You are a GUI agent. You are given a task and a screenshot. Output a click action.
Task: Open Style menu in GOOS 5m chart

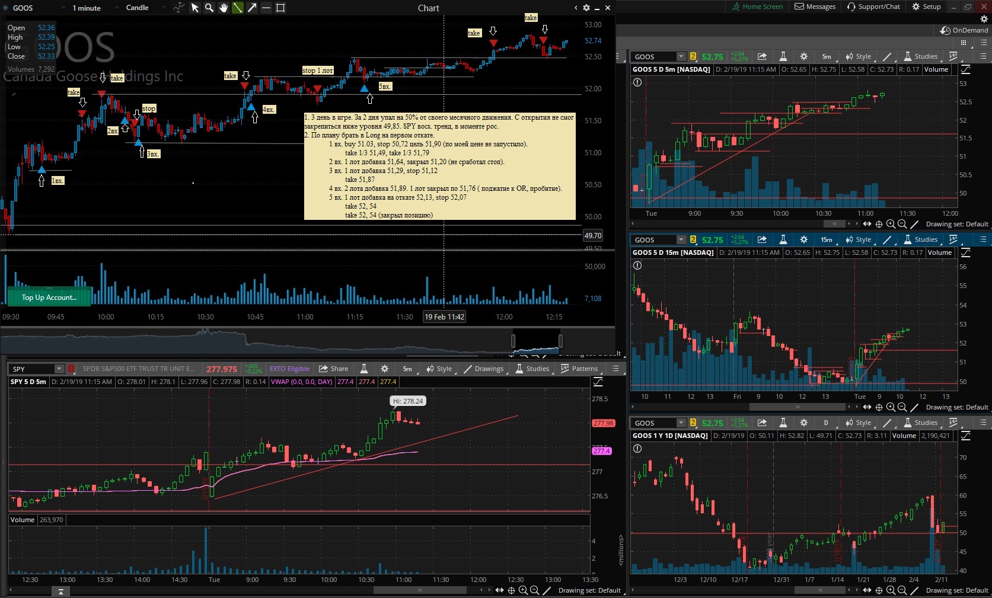point(858,56)
